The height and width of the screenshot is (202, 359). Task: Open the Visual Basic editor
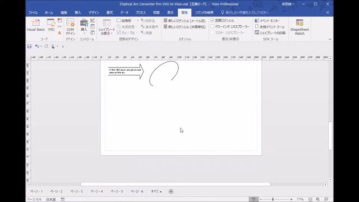point(36,25)
